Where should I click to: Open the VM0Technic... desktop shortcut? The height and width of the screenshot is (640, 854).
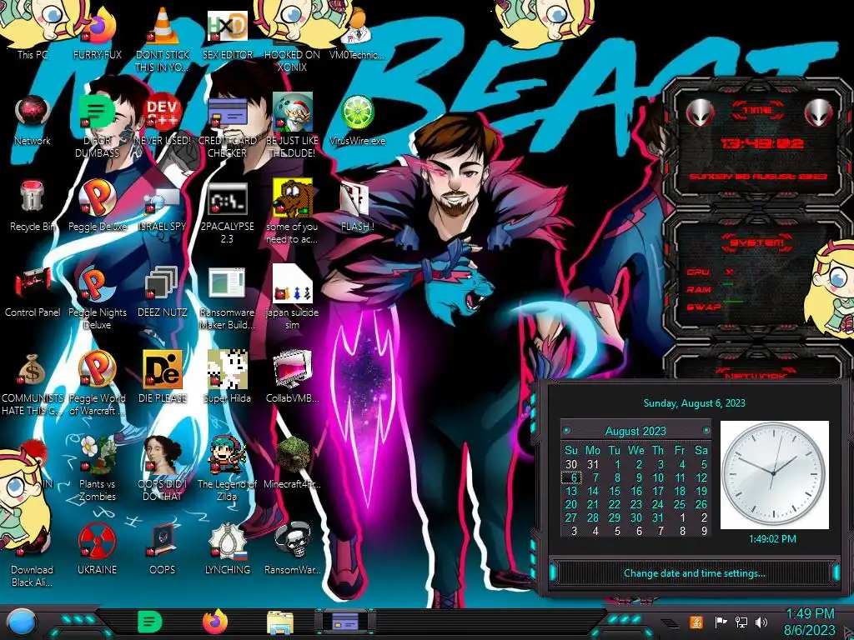point(357,33)
